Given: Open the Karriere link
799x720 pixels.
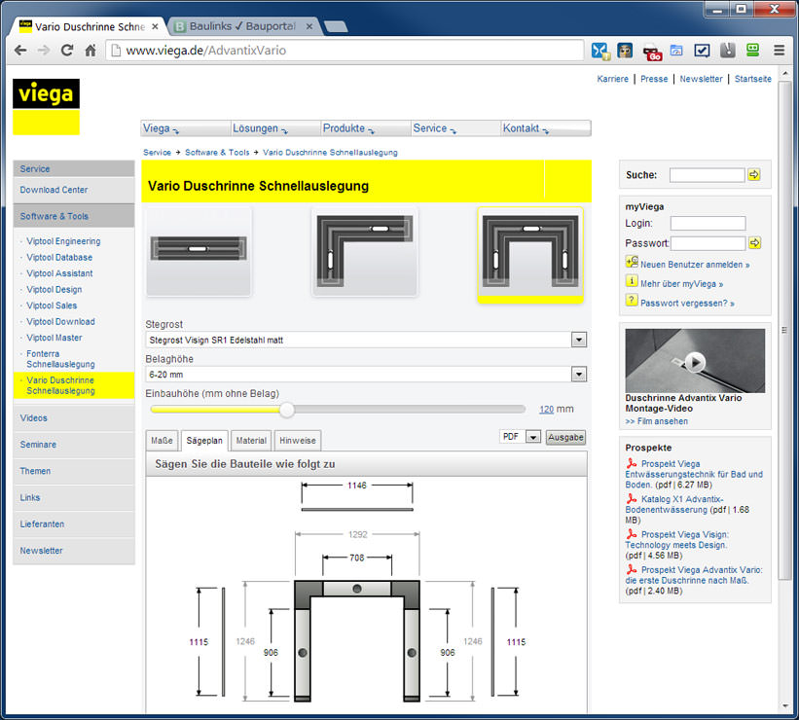Looking at the screenshot, I should coord(612,79).
